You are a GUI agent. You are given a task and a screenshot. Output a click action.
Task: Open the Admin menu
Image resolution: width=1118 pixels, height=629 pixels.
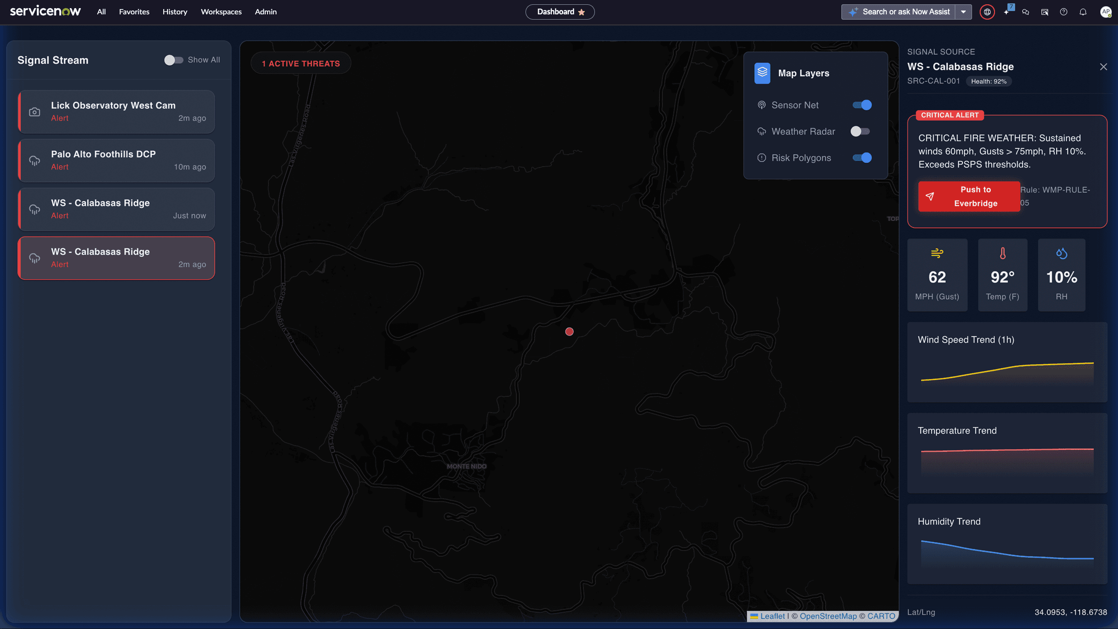(266, 11)
